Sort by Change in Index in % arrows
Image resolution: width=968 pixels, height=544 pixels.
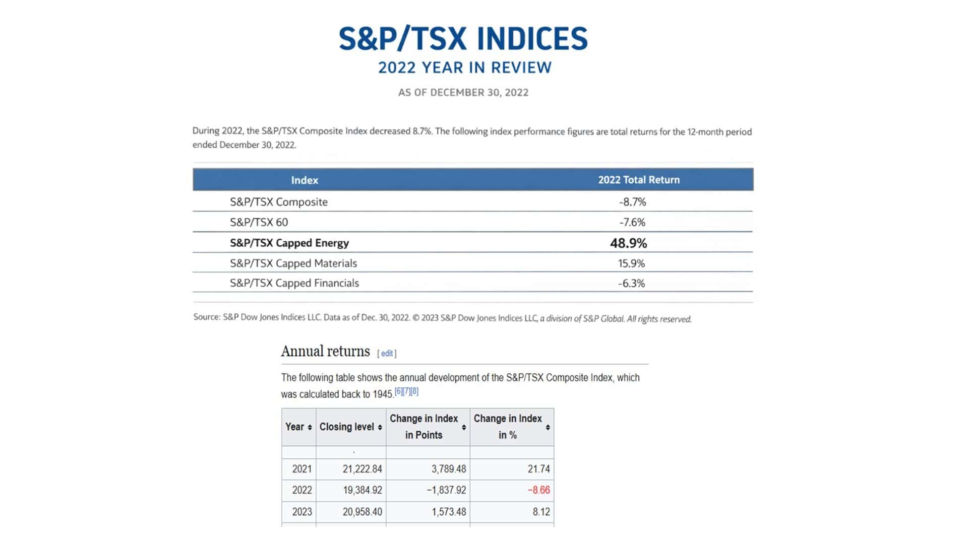tap(548, 427)
